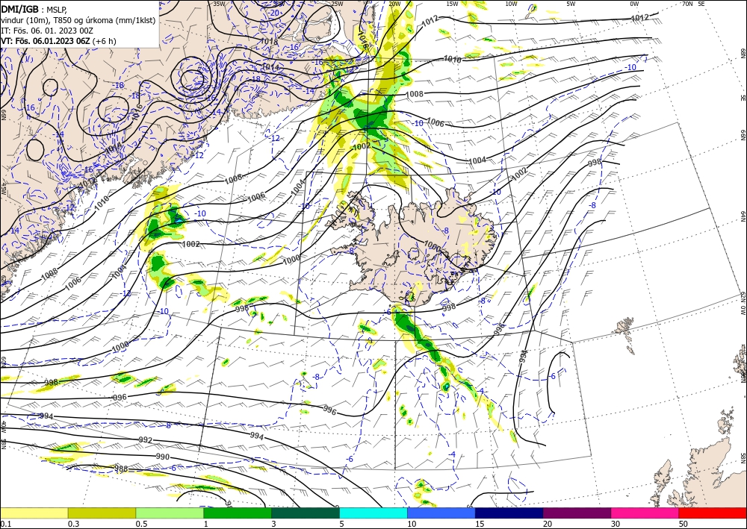Click the 'VT: Fös. 06.01.2023 06Z (+6 h)' line
Screen dimensions: 747x529
(x=58, y=41)
